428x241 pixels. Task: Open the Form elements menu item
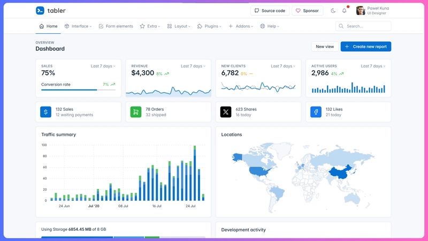point(116,26)
